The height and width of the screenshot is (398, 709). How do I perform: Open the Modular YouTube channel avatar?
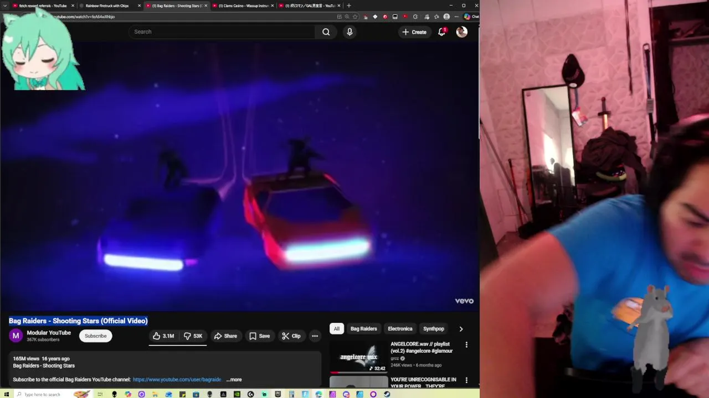(16, 336)
